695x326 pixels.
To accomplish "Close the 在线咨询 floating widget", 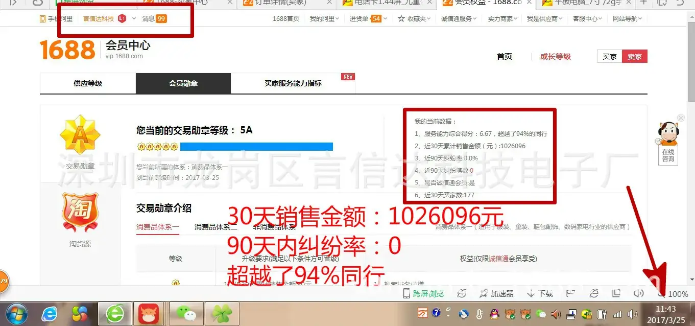I will coord(680,118).
